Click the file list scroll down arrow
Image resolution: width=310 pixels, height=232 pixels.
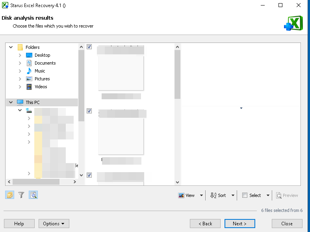click(177, 182)
